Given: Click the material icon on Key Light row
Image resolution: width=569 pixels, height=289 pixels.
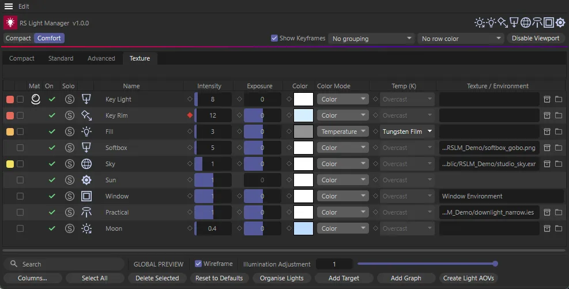Looking at the screenshot, I should click(x=36, y=99).
